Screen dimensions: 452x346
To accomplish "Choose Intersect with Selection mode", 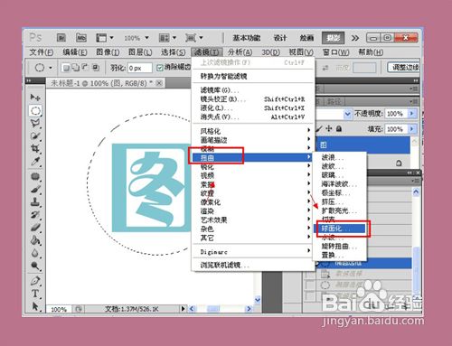I will (x=96, y=68).
